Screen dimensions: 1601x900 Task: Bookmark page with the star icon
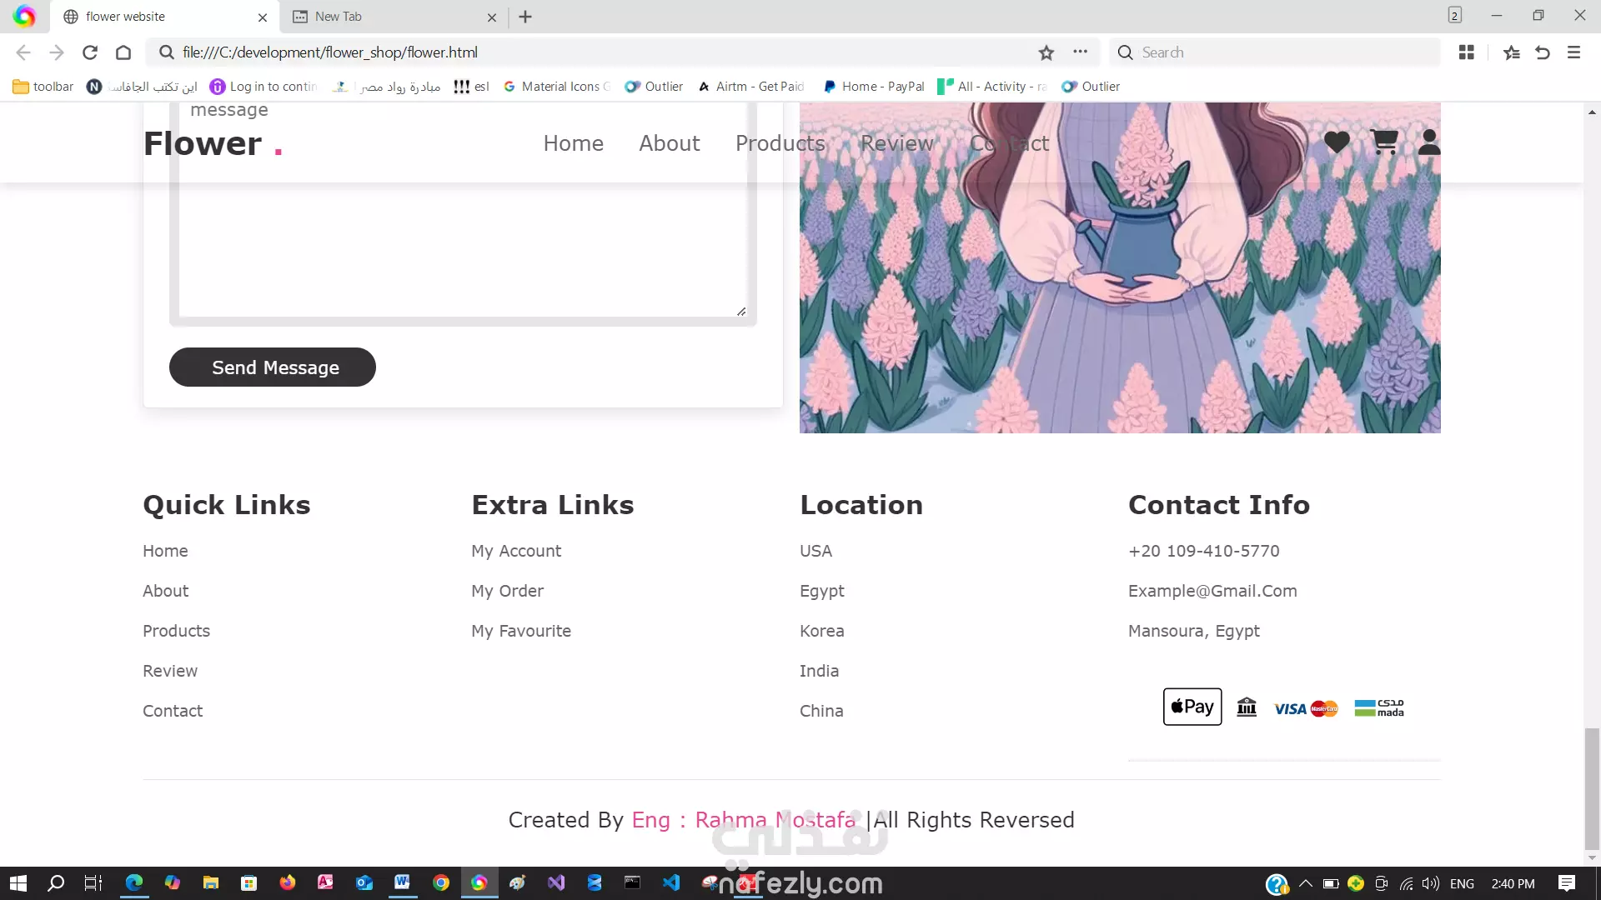coord(1046,52)
